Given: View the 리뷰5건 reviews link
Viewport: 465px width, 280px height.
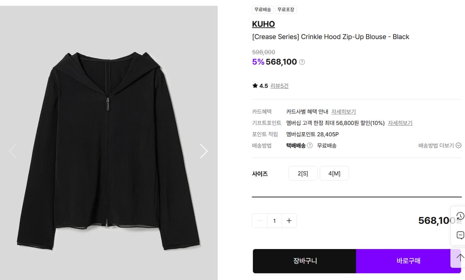Looking at the screenshot, I should pyautogui.click(x=279, y=85).
